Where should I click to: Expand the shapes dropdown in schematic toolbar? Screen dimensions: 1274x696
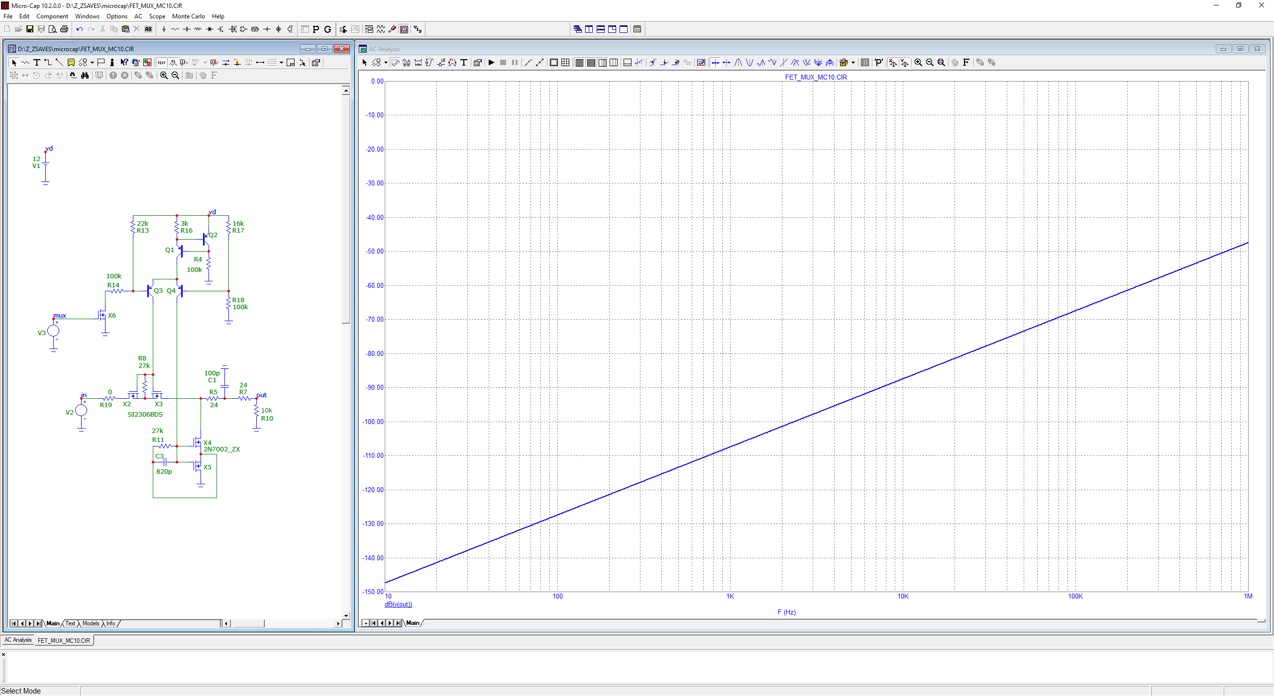tap(93, 63)
